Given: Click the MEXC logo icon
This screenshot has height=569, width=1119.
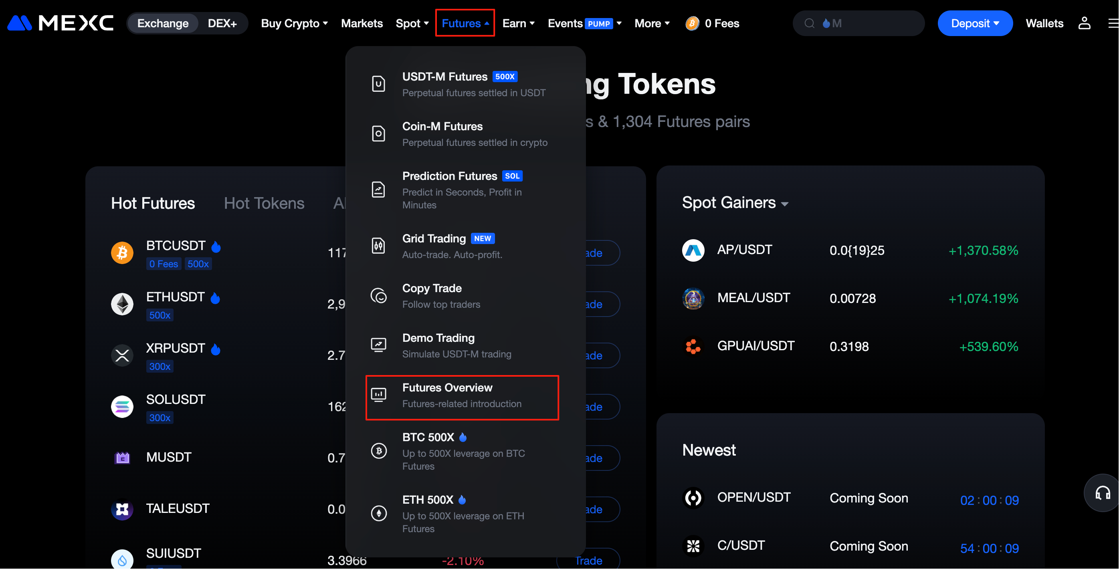Looking at the screenshot, I should [20, 24].
